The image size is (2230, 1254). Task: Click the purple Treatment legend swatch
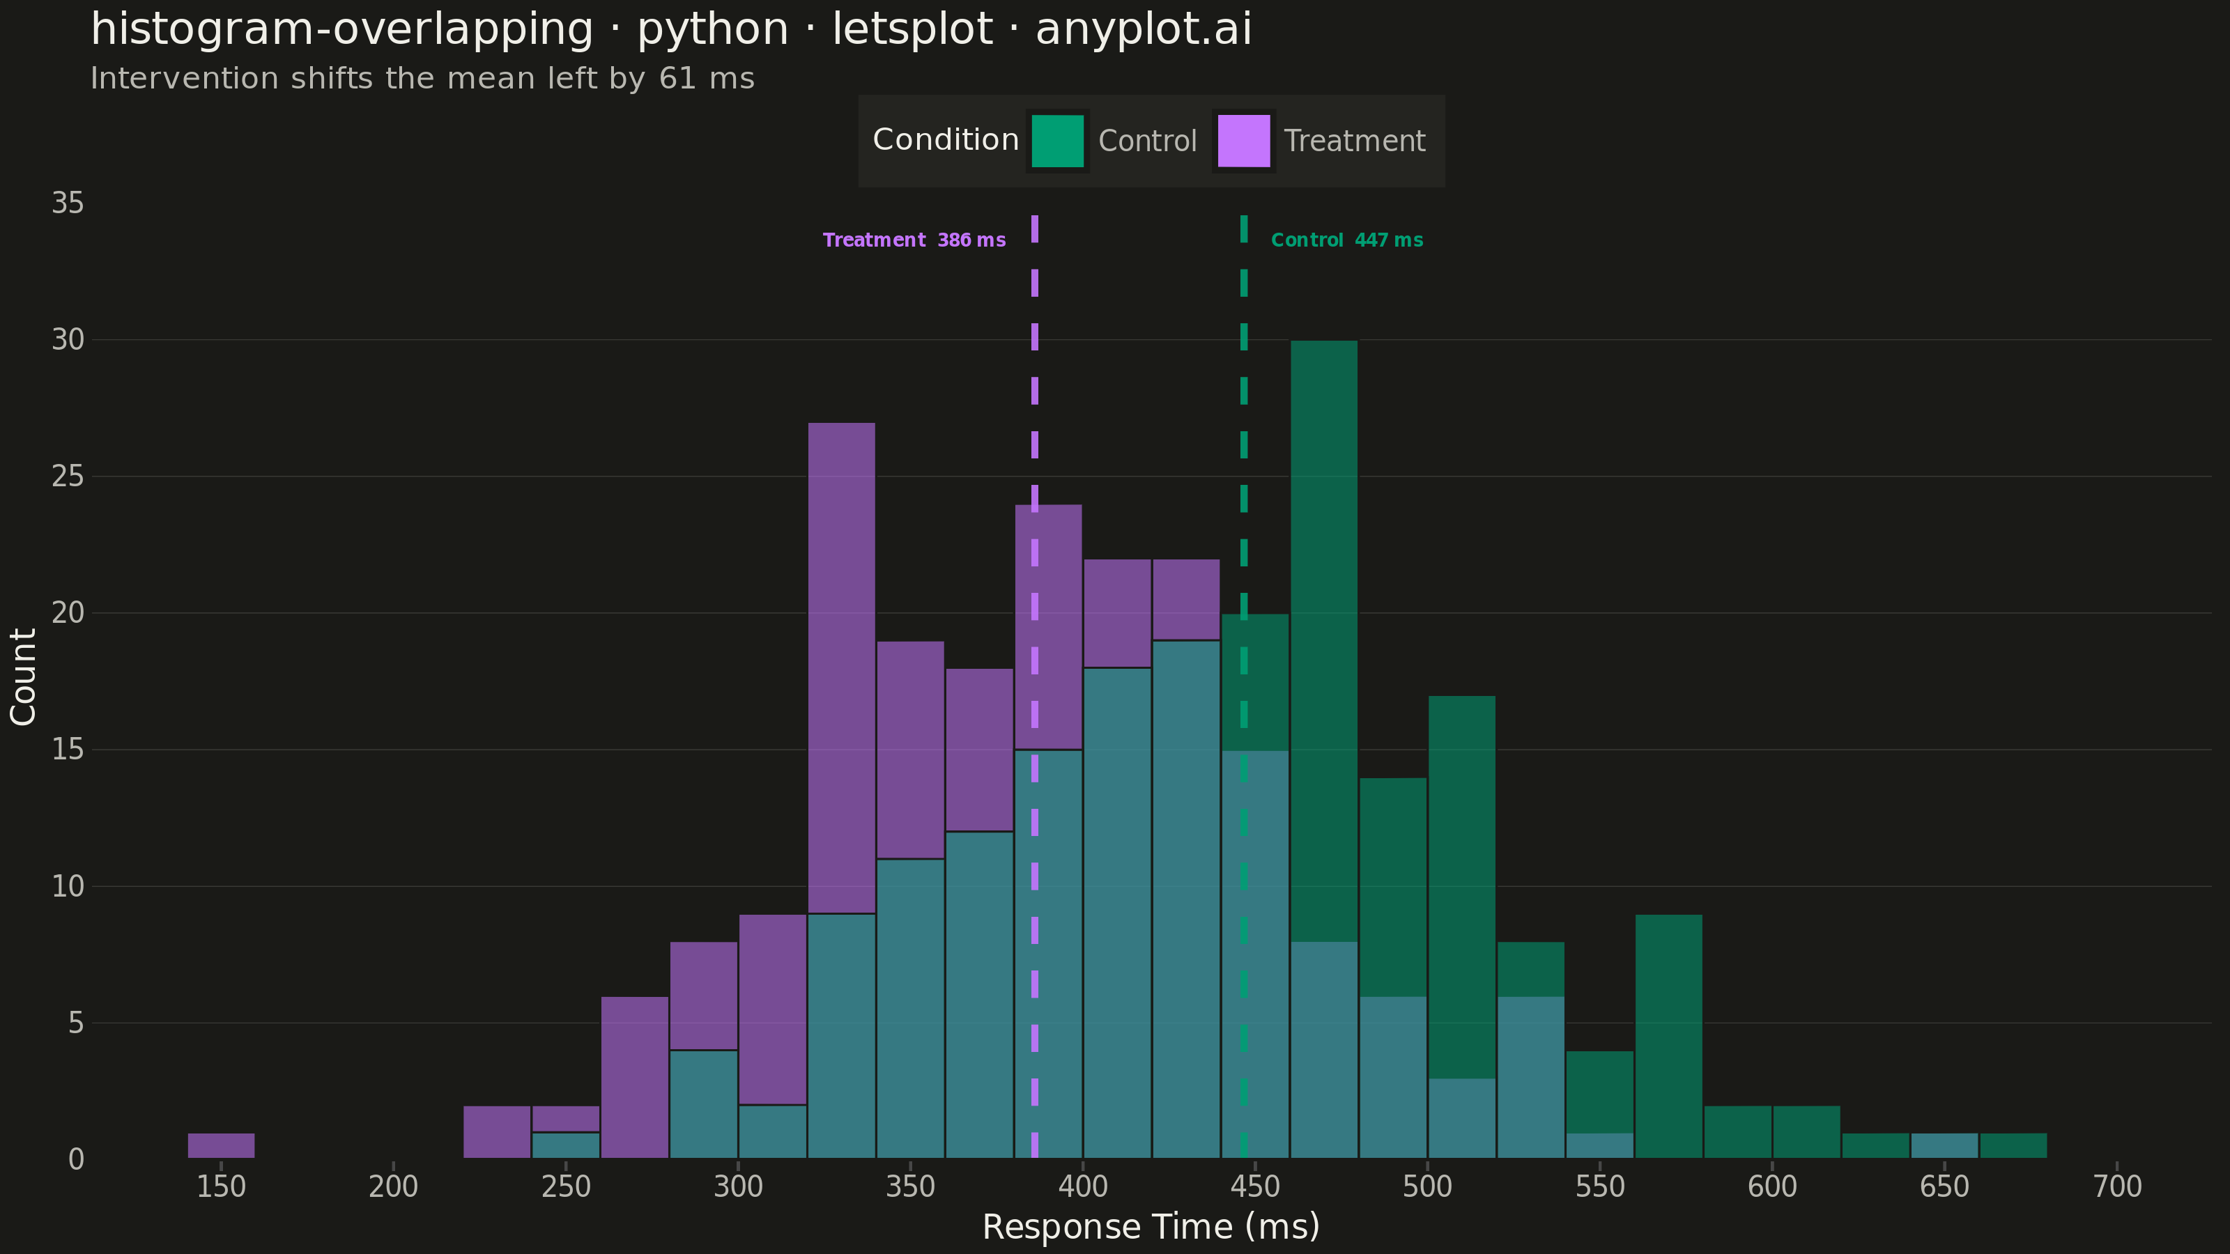pos(1244,141)
